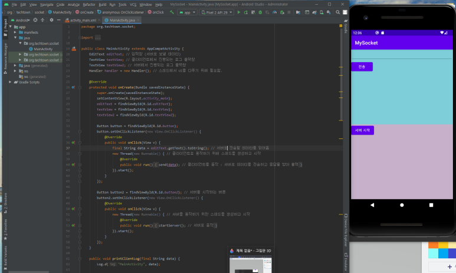Click the Search Everywhere magnifier icon
This screenshot has height=273, width=456.
[x=337, y=12]
